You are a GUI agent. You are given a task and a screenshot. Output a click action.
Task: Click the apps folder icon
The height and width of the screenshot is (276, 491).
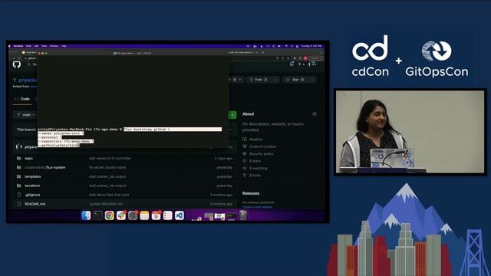18,158
